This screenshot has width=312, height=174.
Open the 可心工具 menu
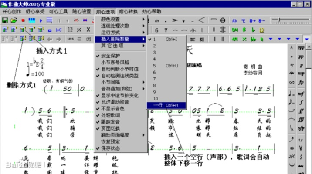pyautogui.click(x=58, y=11)
